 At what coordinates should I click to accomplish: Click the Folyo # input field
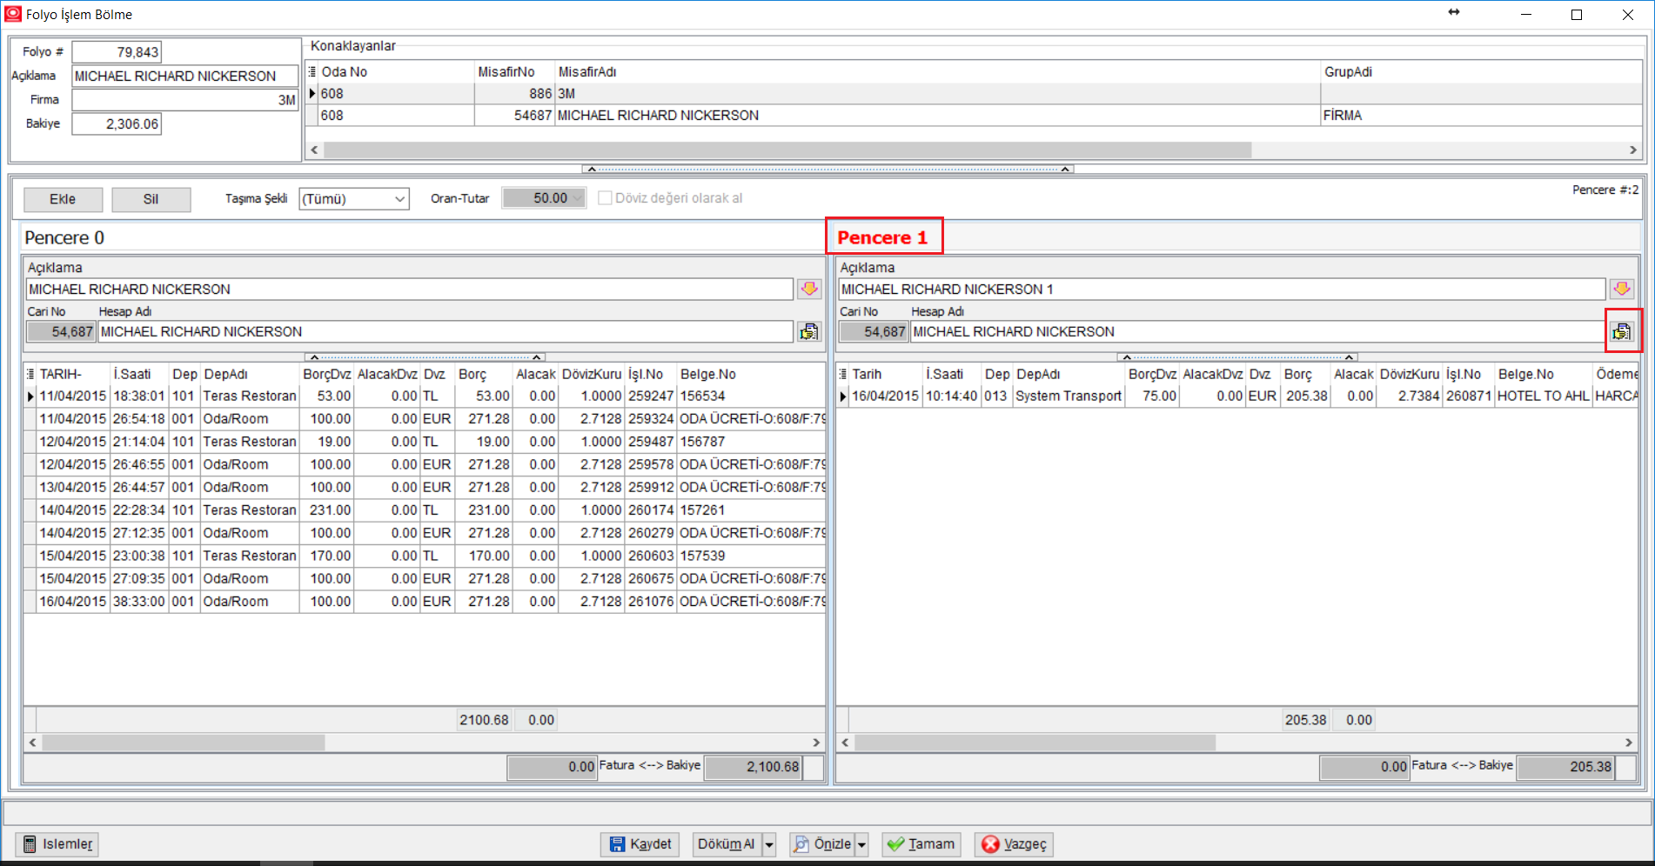click(x=117, y=52)
